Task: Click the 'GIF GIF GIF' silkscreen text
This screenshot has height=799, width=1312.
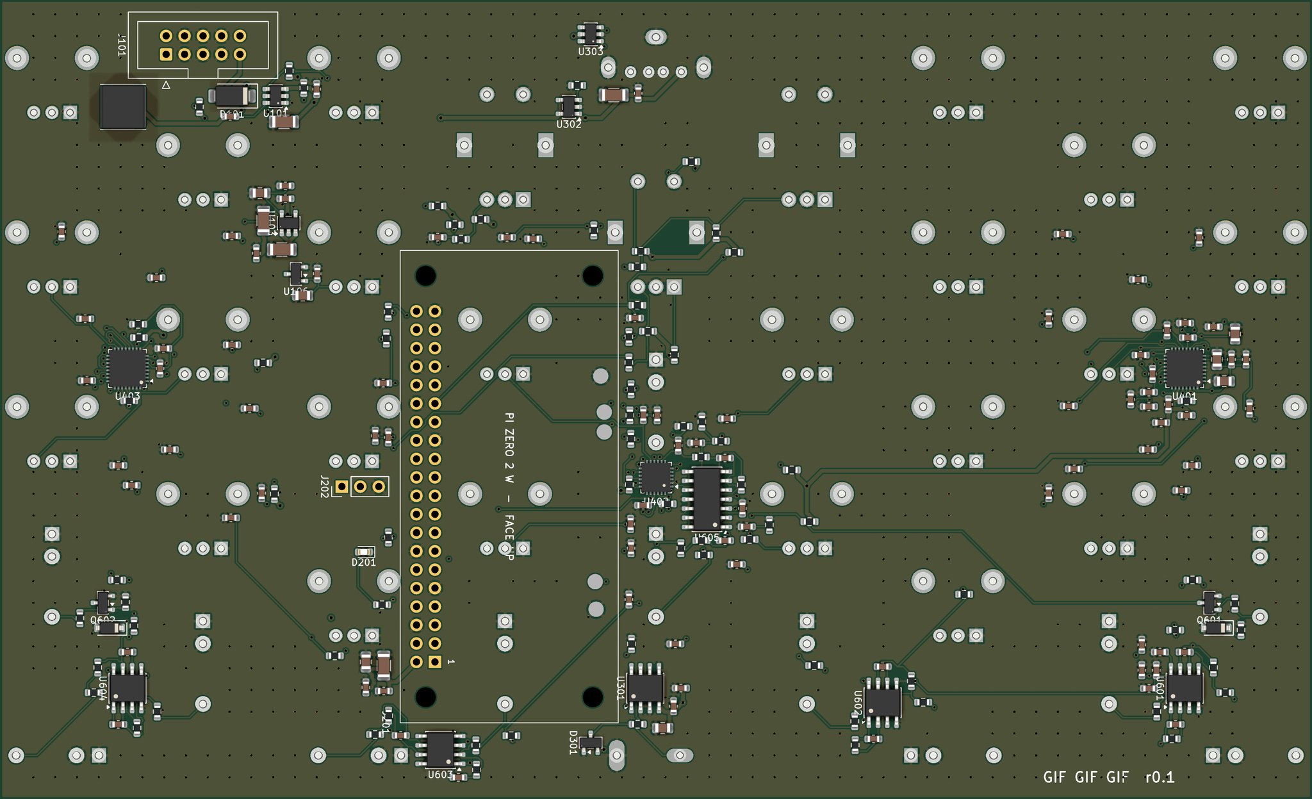Action: (1086, 777)
